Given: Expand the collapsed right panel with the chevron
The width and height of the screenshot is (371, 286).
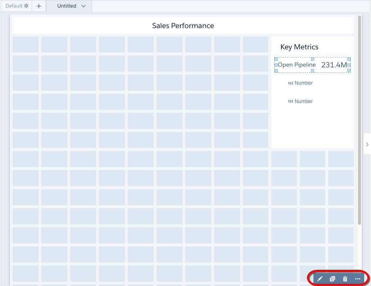Looking at the screenshot, I should coord(367,144).
